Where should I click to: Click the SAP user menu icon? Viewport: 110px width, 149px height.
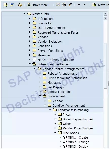click(x=6, y=5)
